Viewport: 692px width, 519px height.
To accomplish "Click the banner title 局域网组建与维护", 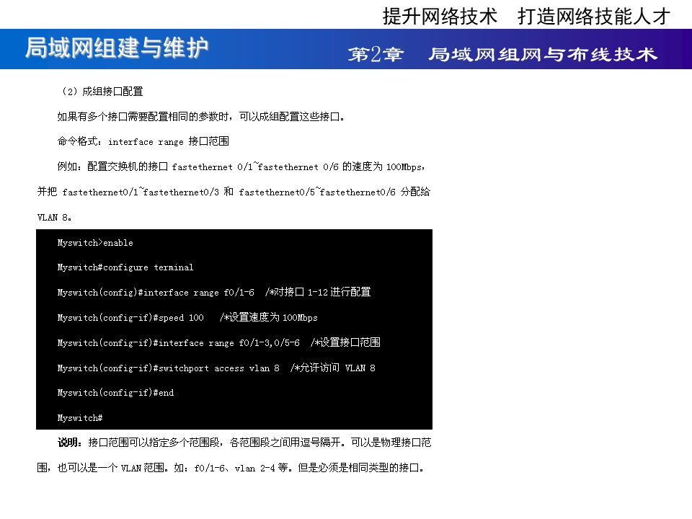I will (x=117, y=48).
